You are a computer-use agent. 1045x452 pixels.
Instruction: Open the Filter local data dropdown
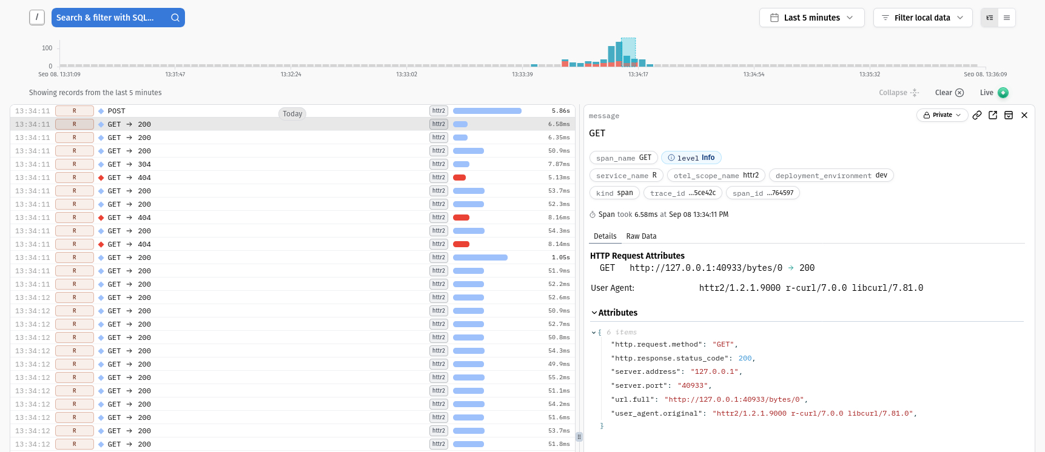tap(922, 18)
